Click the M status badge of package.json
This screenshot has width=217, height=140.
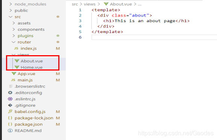(x=58, y=124)
